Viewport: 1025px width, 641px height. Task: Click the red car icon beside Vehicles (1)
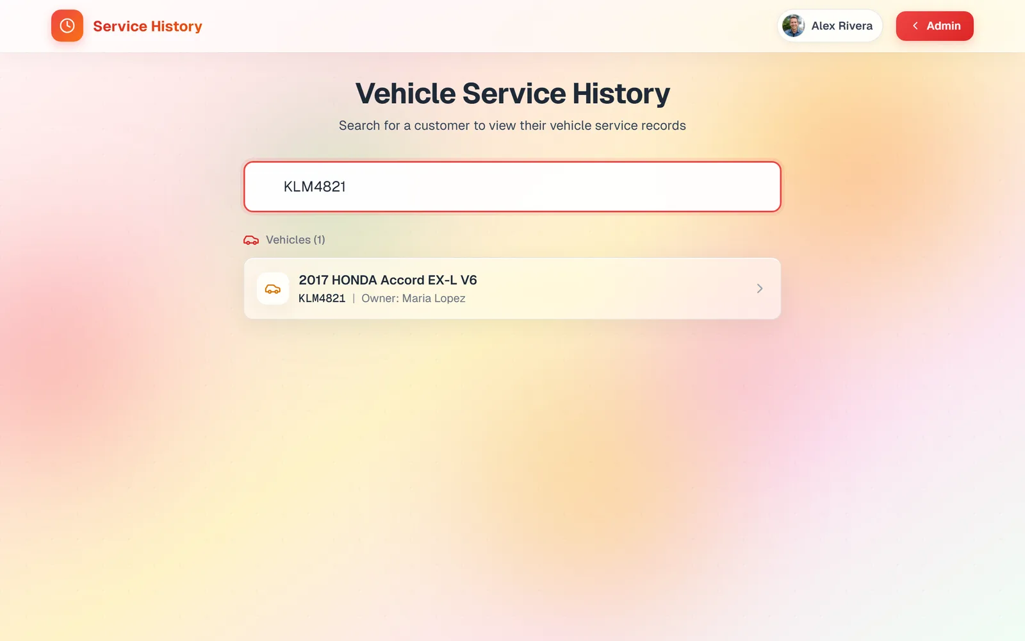click(251, 240)
